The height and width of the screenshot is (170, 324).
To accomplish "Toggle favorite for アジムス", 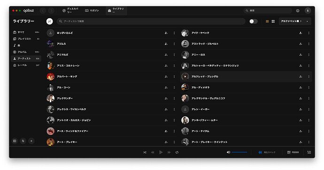I will [x=166, y=44].
